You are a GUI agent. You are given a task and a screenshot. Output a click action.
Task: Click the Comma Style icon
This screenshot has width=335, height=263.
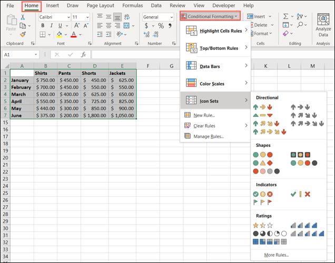click(170, 26)
